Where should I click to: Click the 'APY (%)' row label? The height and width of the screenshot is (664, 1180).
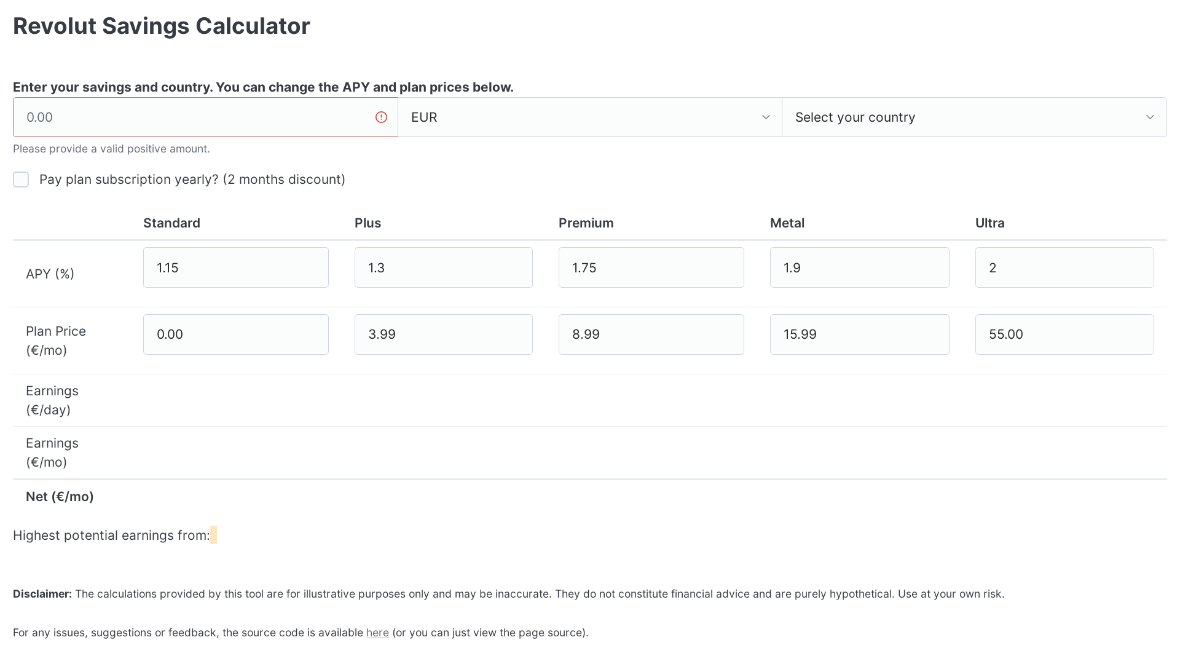(x=50, y=274)
